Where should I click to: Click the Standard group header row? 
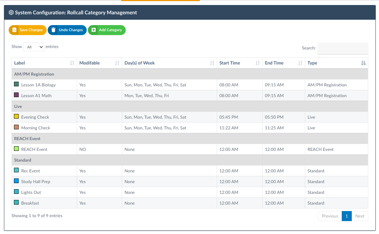190,160
